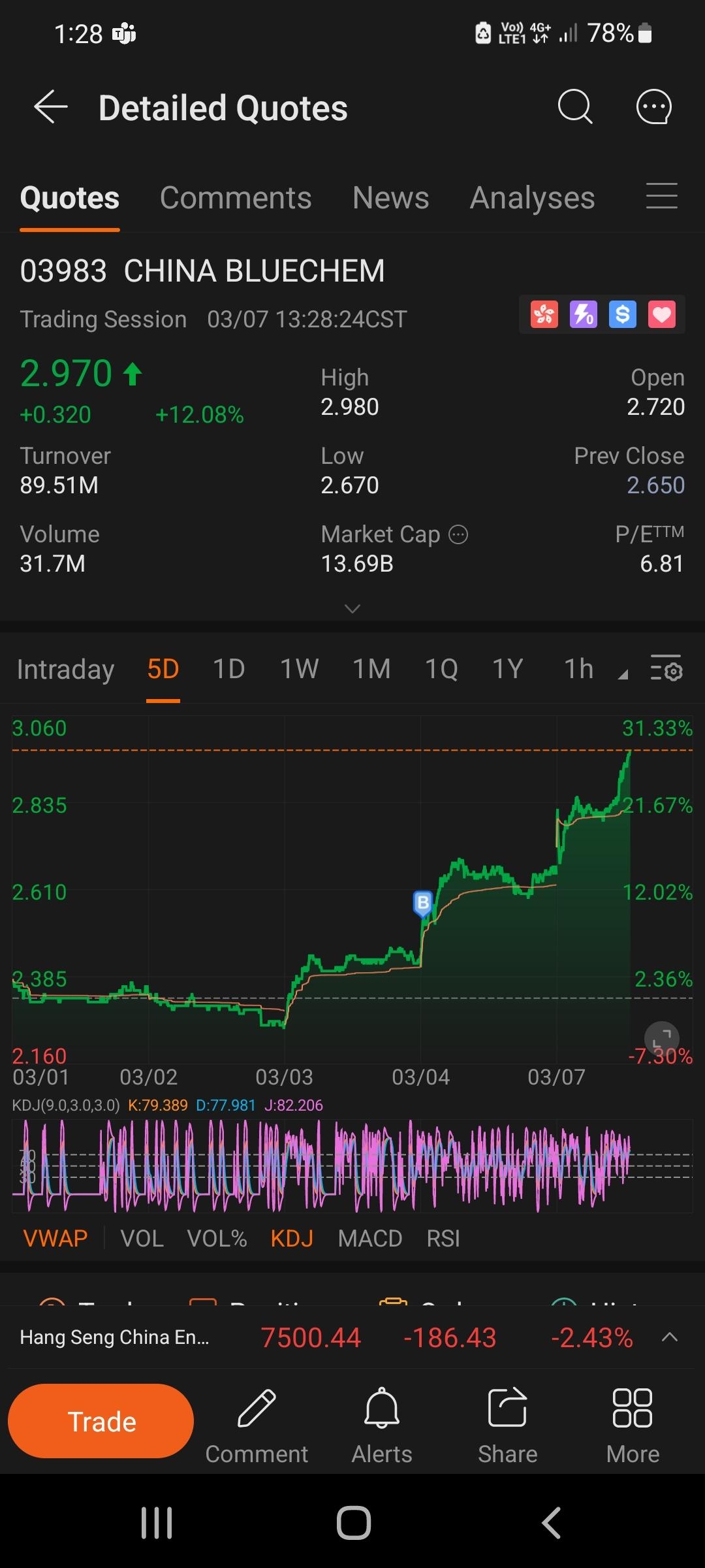Tap the blue B marker on chart
Screen dimensions: 705x1568
(x=423, y=903)
